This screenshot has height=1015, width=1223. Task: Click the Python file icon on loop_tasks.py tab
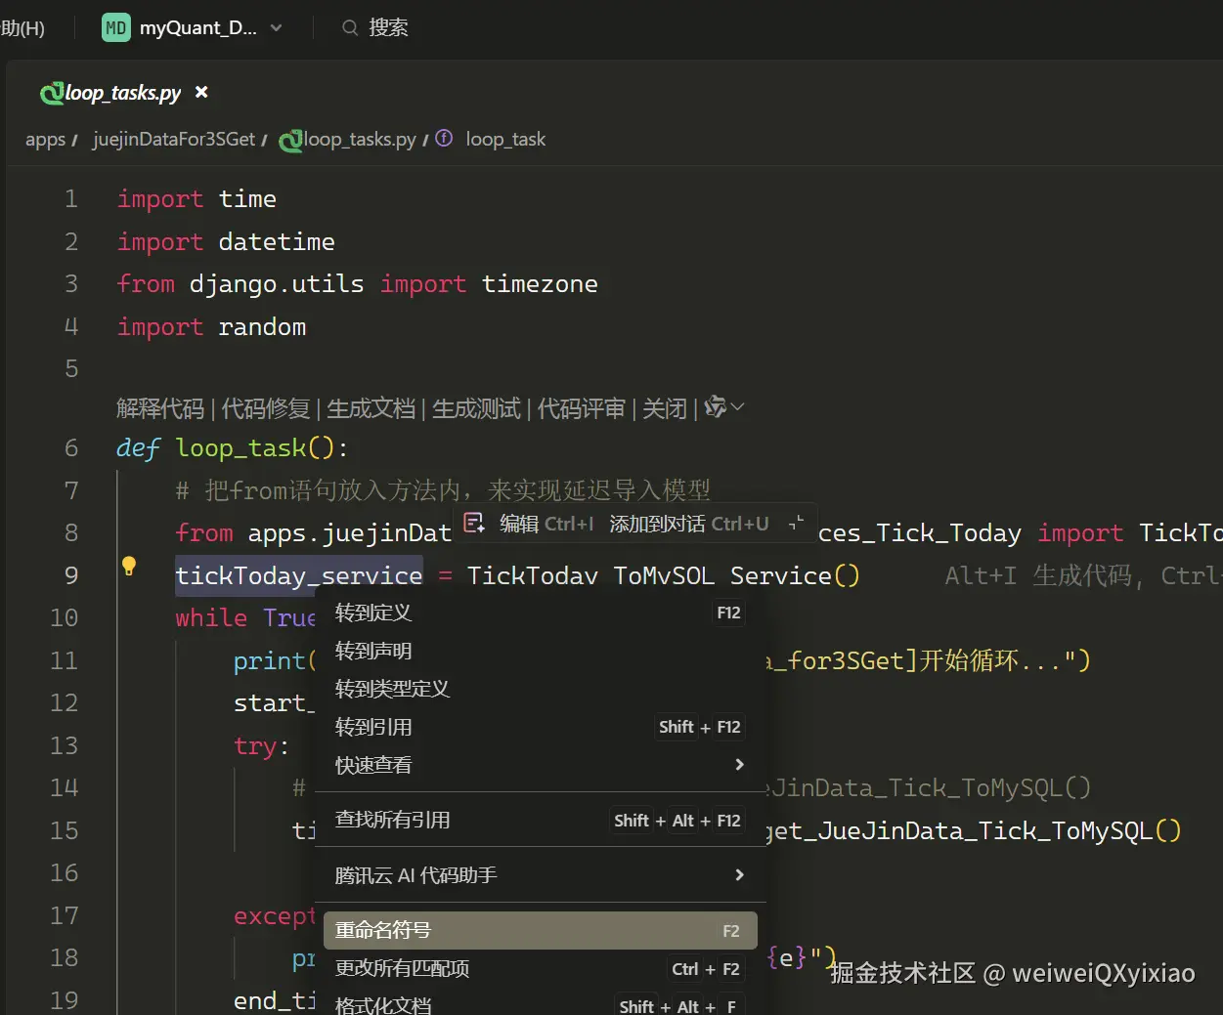(x=51, y=93)
